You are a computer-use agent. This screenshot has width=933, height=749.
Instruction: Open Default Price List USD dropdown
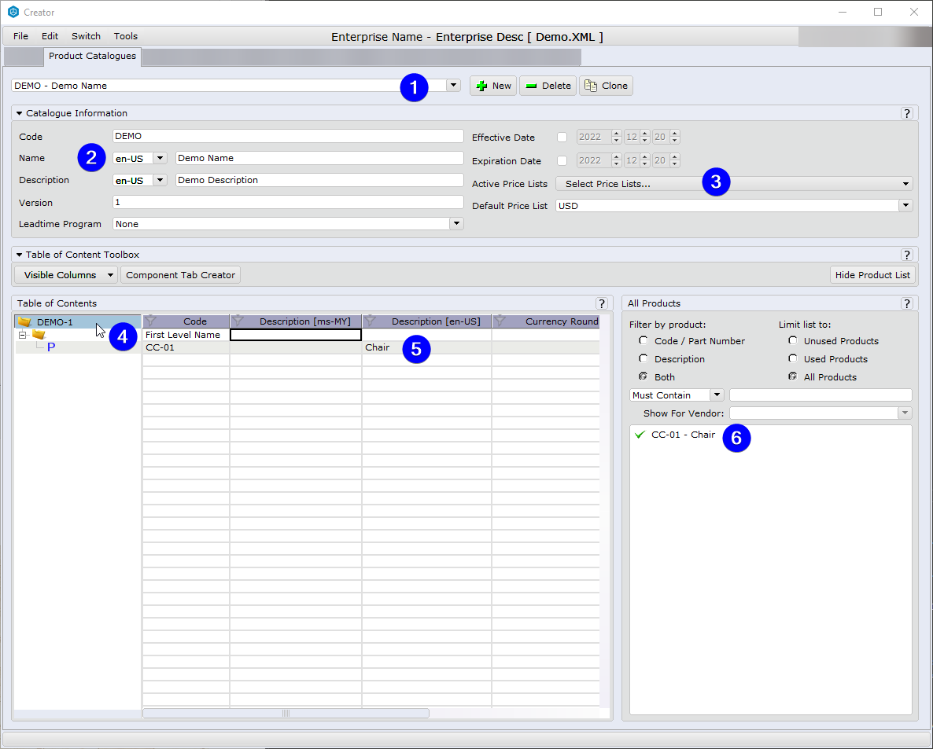click(x=905, y=205)
